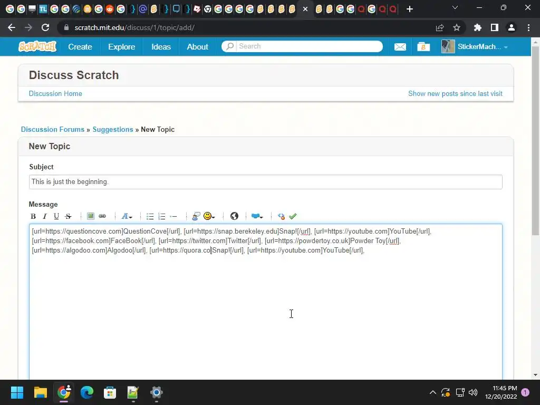Image resolution: width=540 pixels, height=405 pixels.
Task: Click the clean formatting icon
Action: (x=281, y=216)
